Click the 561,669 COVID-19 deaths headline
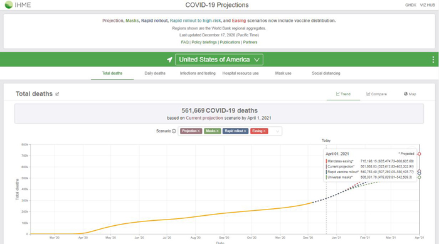The image size is (439, 244). click(219, 110)
